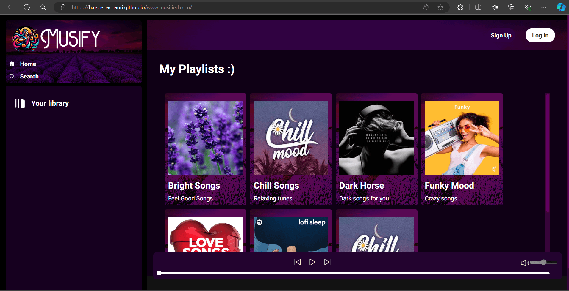Click the Chill Songs title
Viewport: 569px width, 291px height.
click(x=276, y=186)
